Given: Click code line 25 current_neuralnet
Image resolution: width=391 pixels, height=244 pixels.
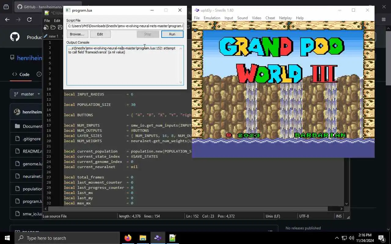Looking at the screenshot, I should point(101,167).
